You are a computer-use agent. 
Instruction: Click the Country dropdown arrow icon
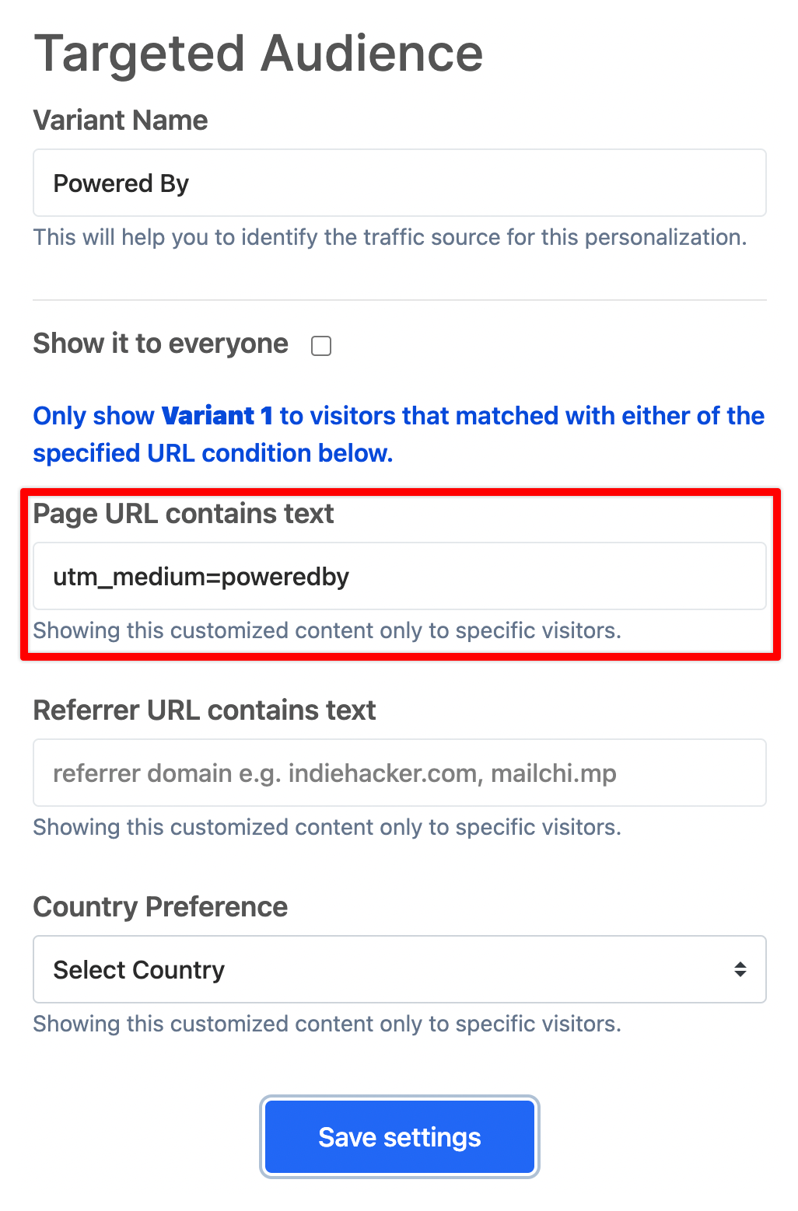click(740, 969)
